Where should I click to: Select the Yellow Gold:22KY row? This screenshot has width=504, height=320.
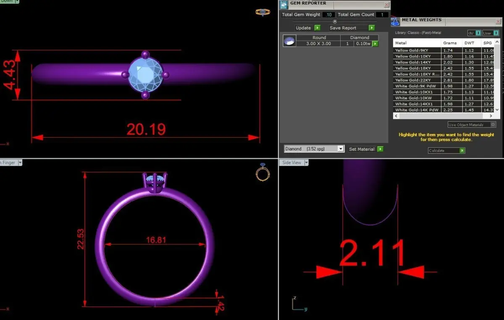pos(444,80)
